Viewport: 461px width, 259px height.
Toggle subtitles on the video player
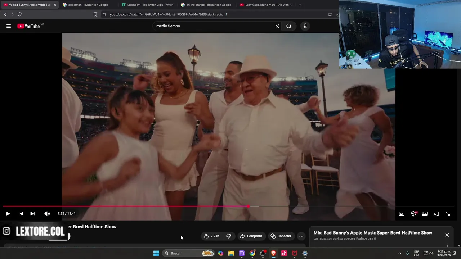pyautogui.click(x=402, y=214)
